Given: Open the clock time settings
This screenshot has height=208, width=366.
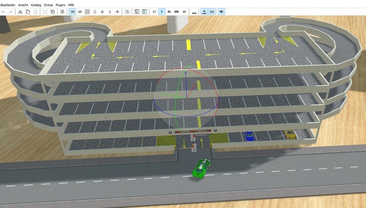Looking at the screenshot, I should 127,12.
